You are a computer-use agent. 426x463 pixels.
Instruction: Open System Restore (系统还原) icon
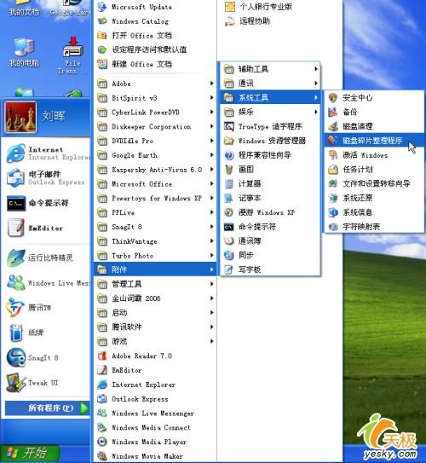click(x=333, y=198)
